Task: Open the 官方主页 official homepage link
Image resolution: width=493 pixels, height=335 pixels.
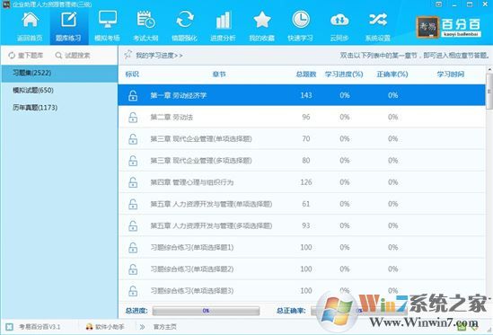Action: [x=164, y=327]
